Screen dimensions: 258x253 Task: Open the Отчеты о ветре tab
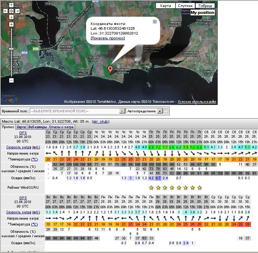62,127
